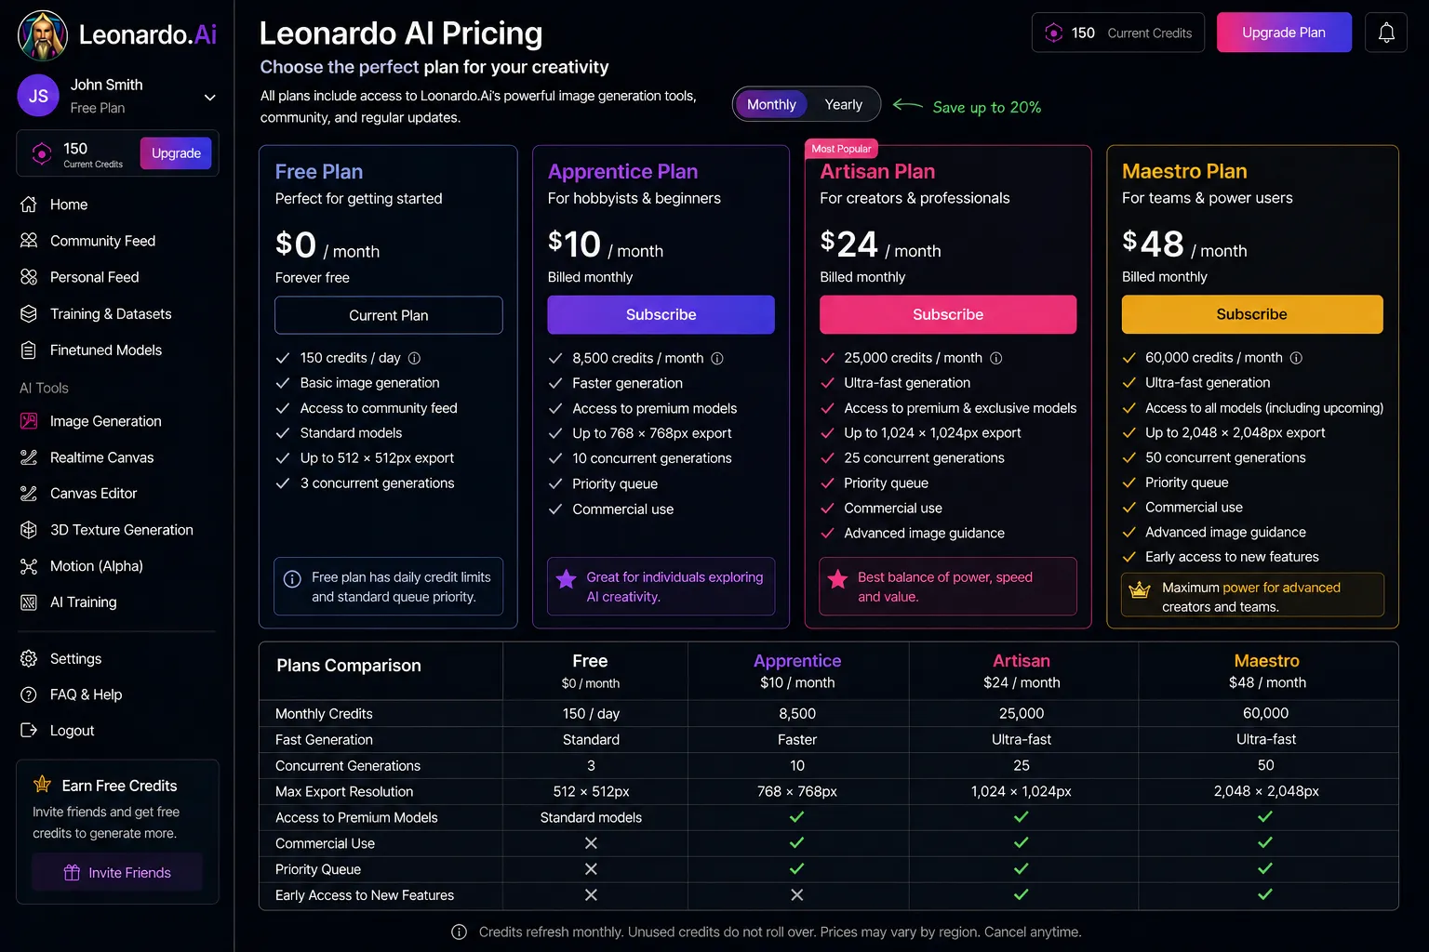Click info icon beside 150 credits / day
This screenshot has width=1429, height=952.
(415, 358)
